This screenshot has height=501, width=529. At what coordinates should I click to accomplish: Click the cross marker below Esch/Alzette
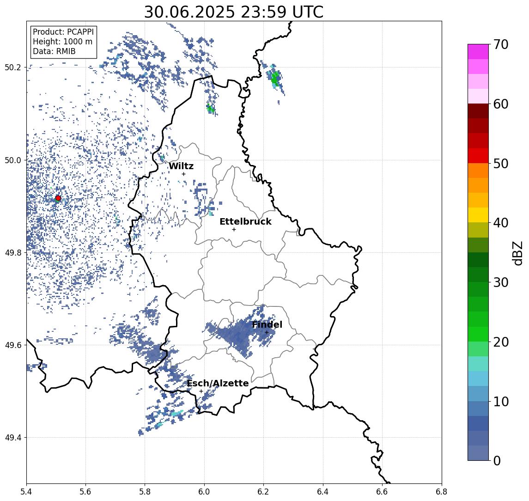click(x=201, y=391)
